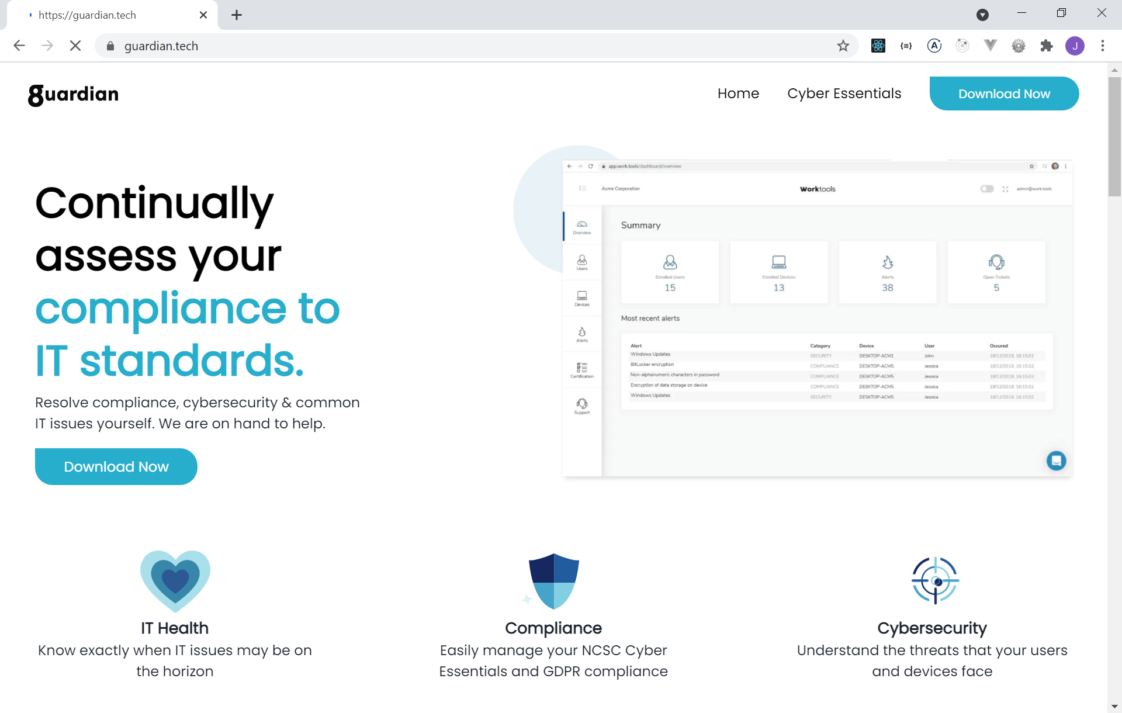This screenshot has width=1122, height=713.
Task: Open the Extensions puzzle piece menu
Action: point(1047,46)
